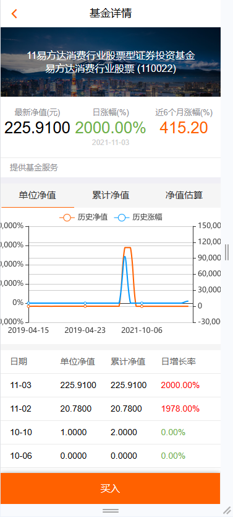Screen dimensions: 233x517
Task: Click the fund banner image
Action: pyautogui.click(x=111, y=62)
